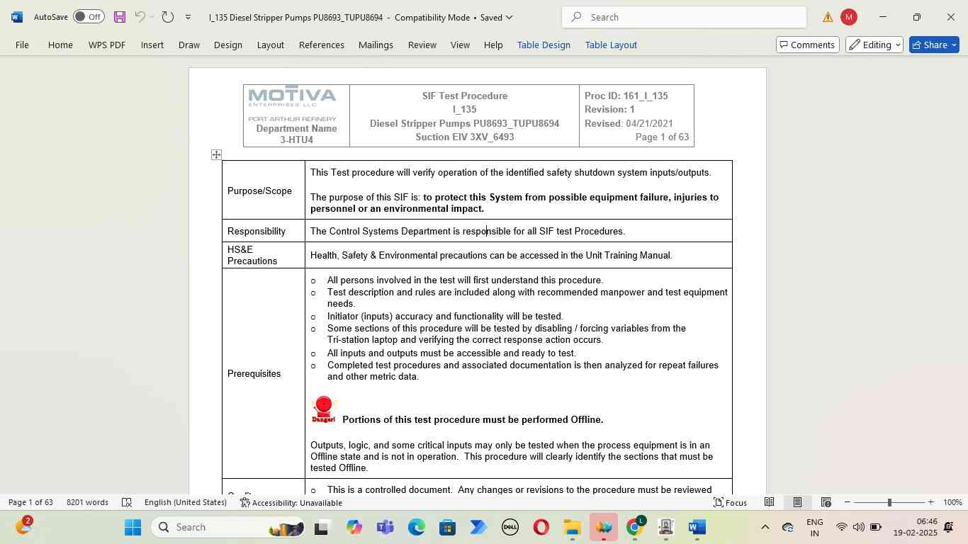This screenshot has width=968, height=544.
Task: Click the Danger alarm image
Action: [324, 410]
